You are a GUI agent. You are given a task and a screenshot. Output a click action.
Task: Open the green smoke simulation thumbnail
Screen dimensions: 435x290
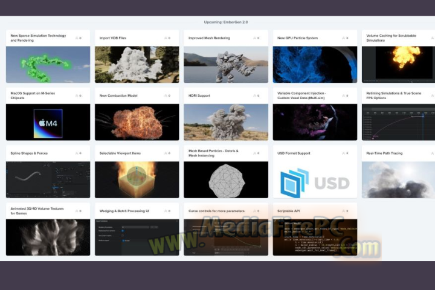(x=48, y=65)
